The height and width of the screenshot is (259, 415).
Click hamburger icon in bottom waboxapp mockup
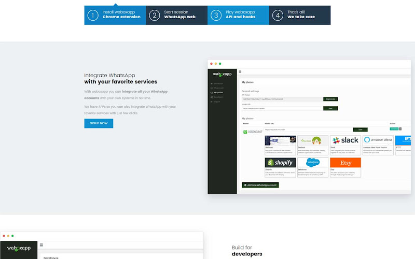[x=41, y=245]
